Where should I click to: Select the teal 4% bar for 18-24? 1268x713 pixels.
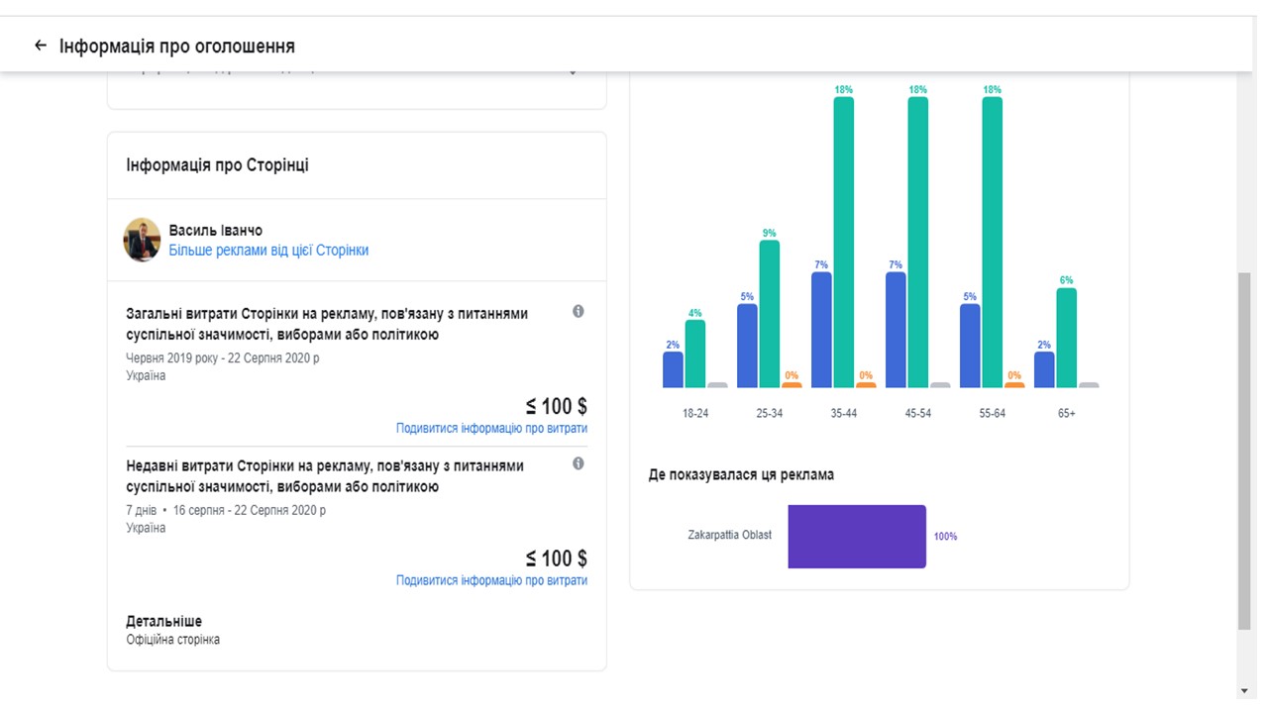695,354
